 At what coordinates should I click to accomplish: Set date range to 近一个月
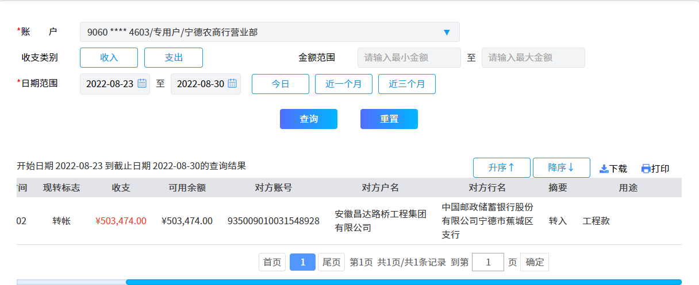click(343, 84)
